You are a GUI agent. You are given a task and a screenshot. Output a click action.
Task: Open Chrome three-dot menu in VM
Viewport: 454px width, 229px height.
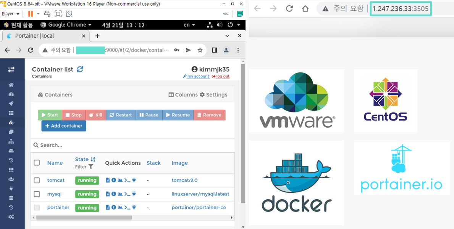(238, 50)
